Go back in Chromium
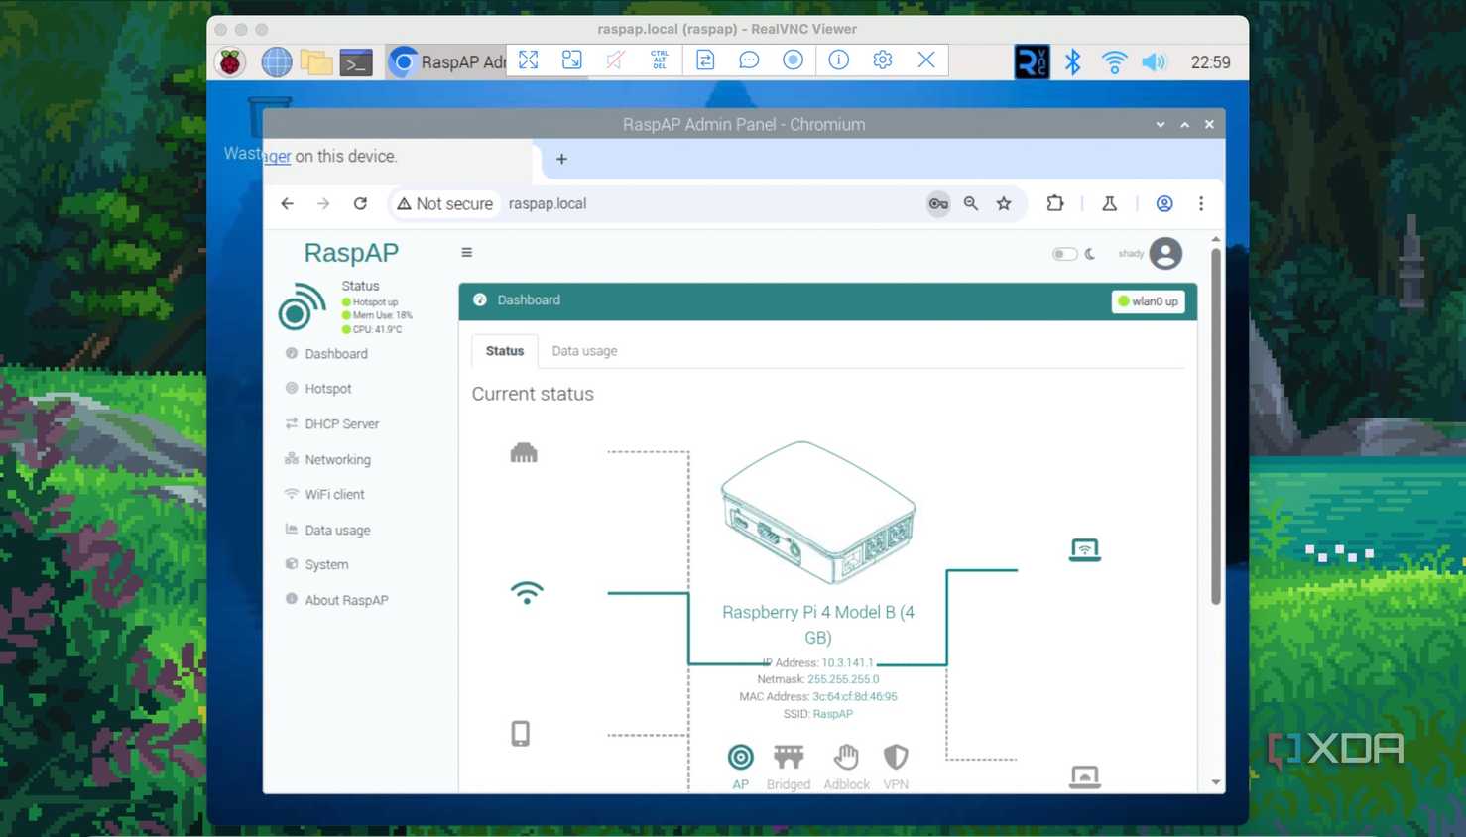The width and height of the screenshot is (1466, 837). [288, 203]
